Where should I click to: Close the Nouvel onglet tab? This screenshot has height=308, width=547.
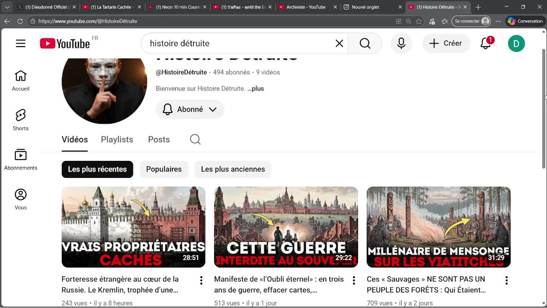coord(400,7)
